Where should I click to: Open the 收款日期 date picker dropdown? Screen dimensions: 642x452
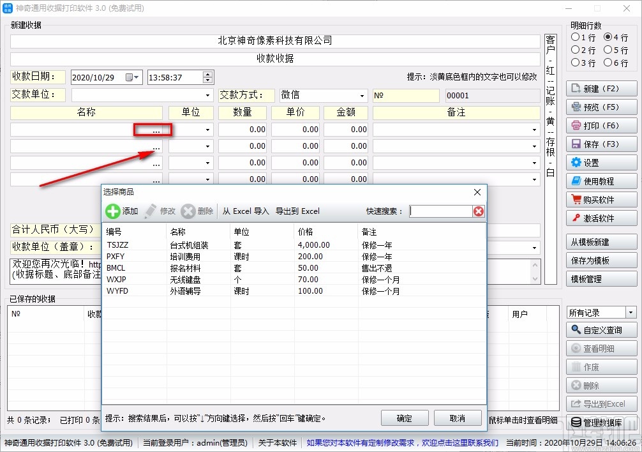click(x=136, y=77)
